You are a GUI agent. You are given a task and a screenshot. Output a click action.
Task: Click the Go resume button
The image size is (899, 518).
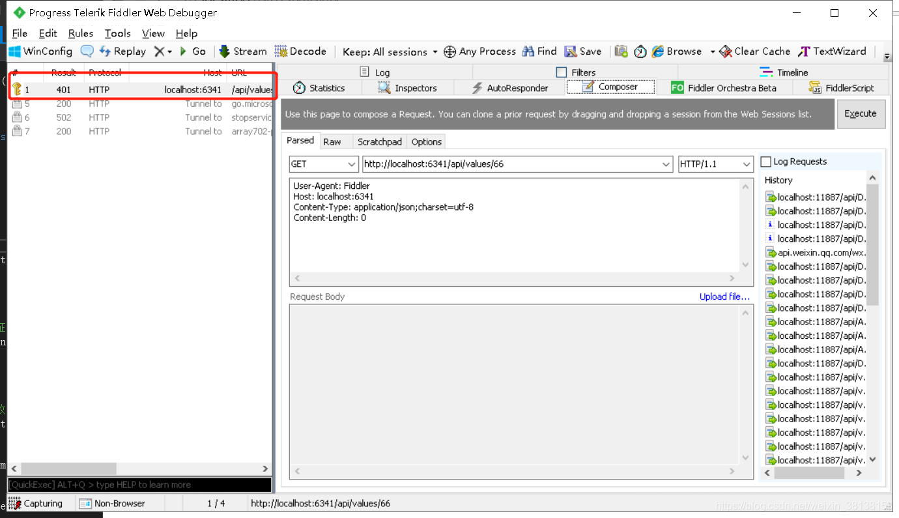(193, 51)
